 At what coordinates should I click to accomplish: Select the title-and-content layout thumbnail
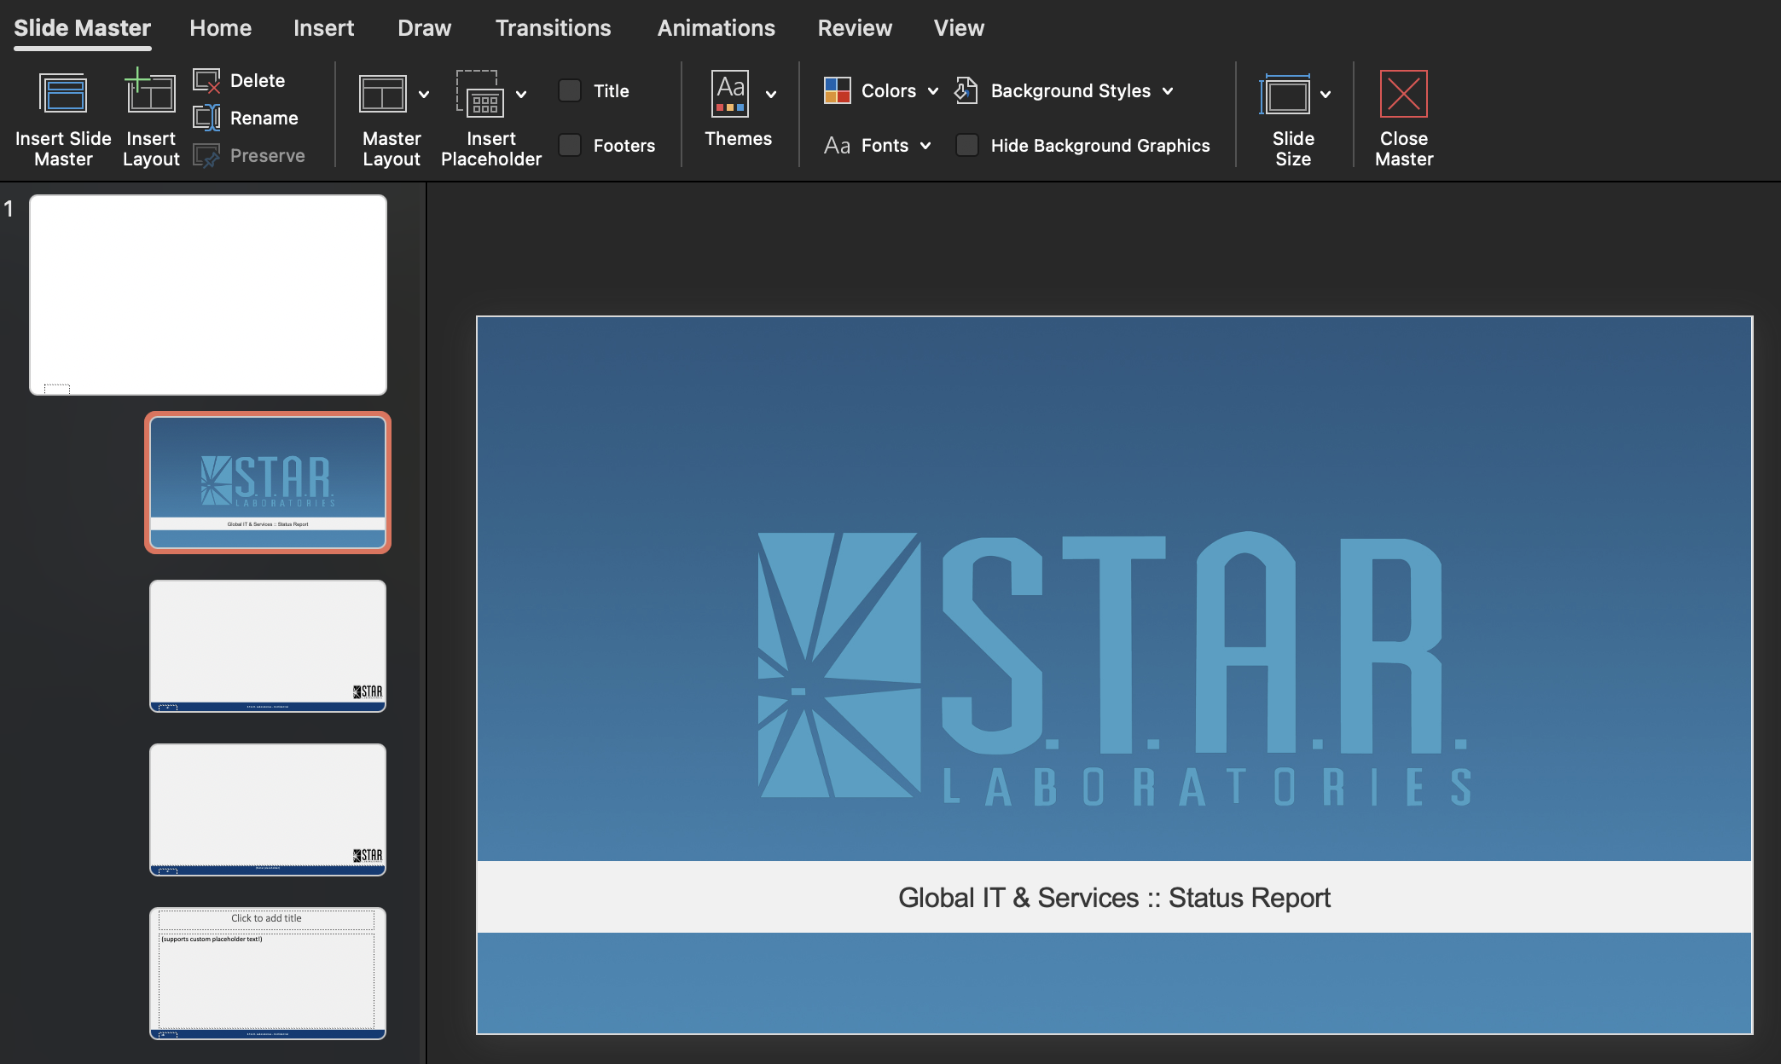pyautogui.click(x=268, y=973)
